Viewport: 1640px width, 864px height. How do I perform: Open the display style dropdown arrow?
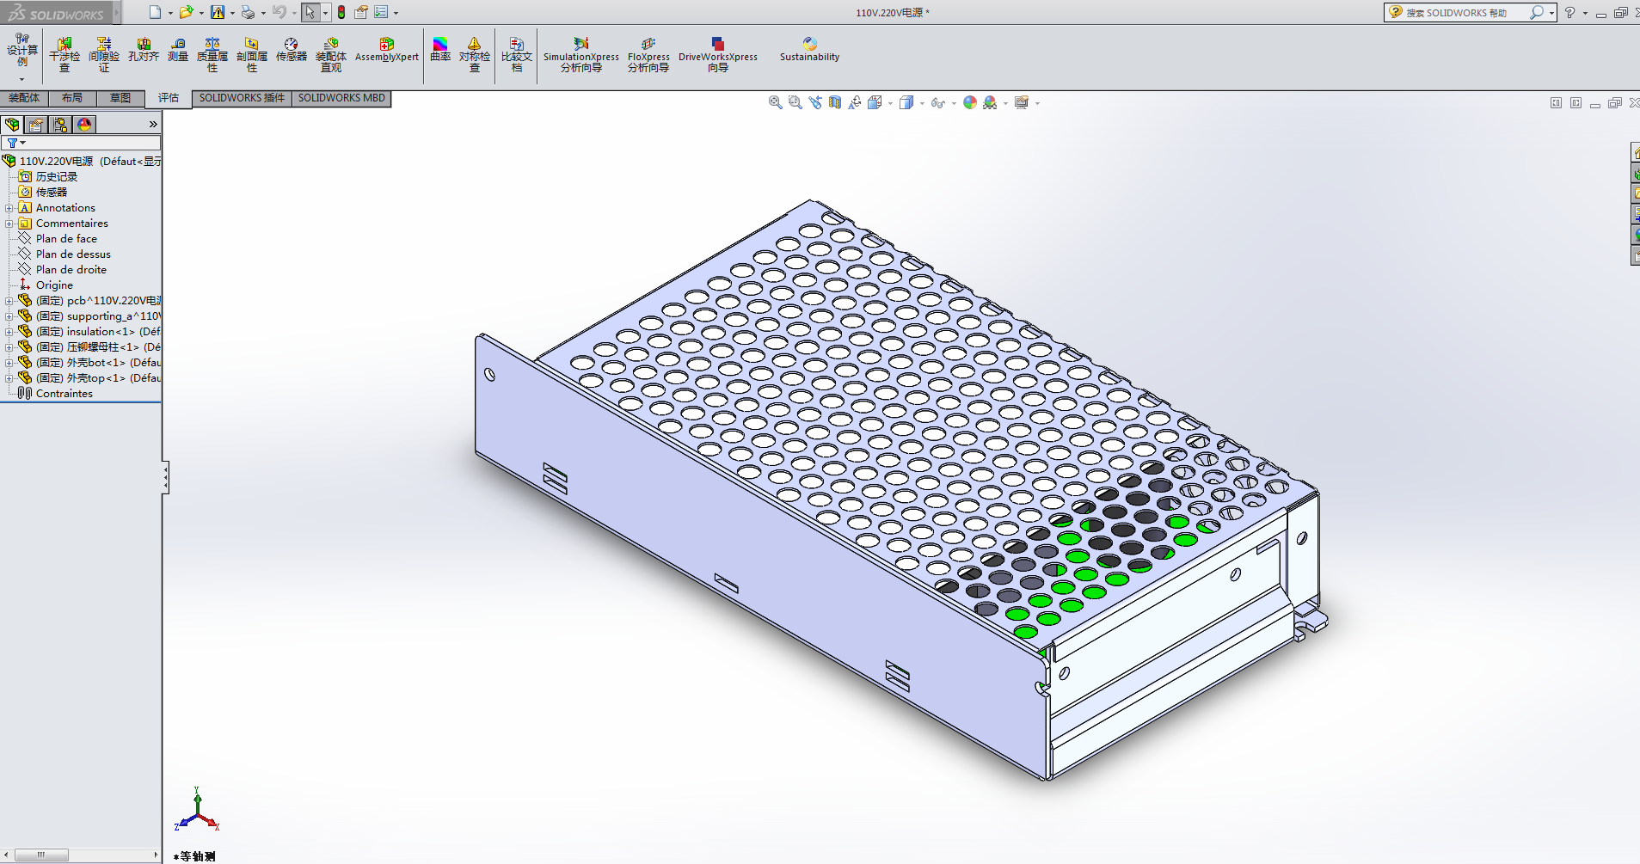pos(922,103)
